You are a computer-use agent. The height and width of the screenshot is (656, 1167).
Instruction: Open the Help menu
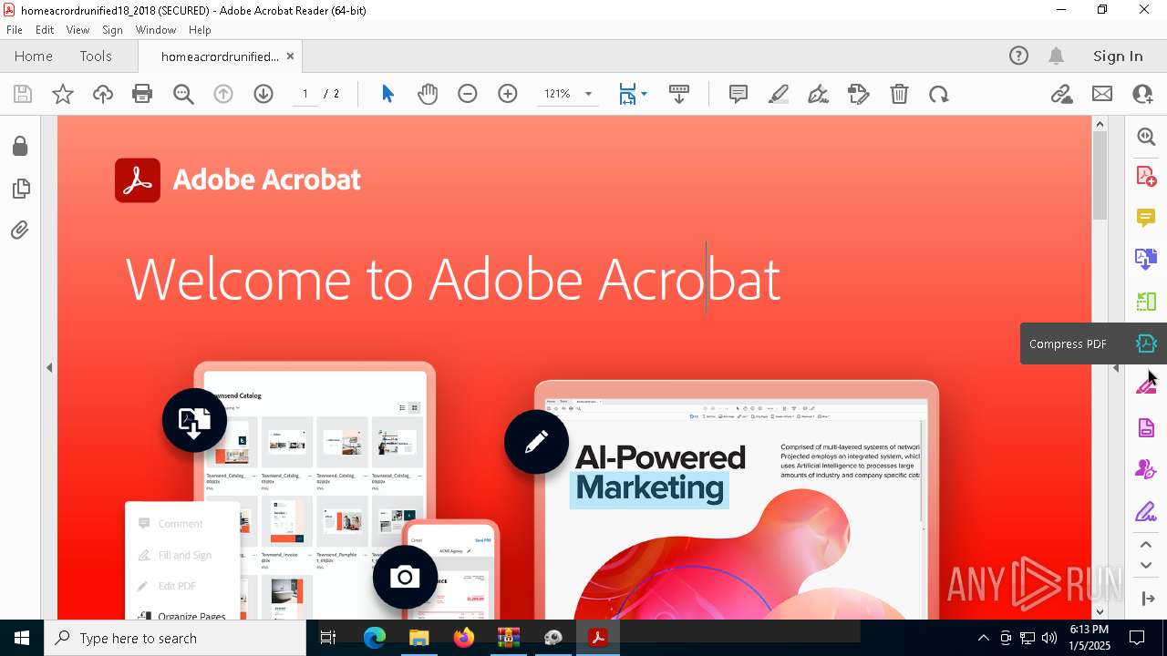click(x=200, y=30)
